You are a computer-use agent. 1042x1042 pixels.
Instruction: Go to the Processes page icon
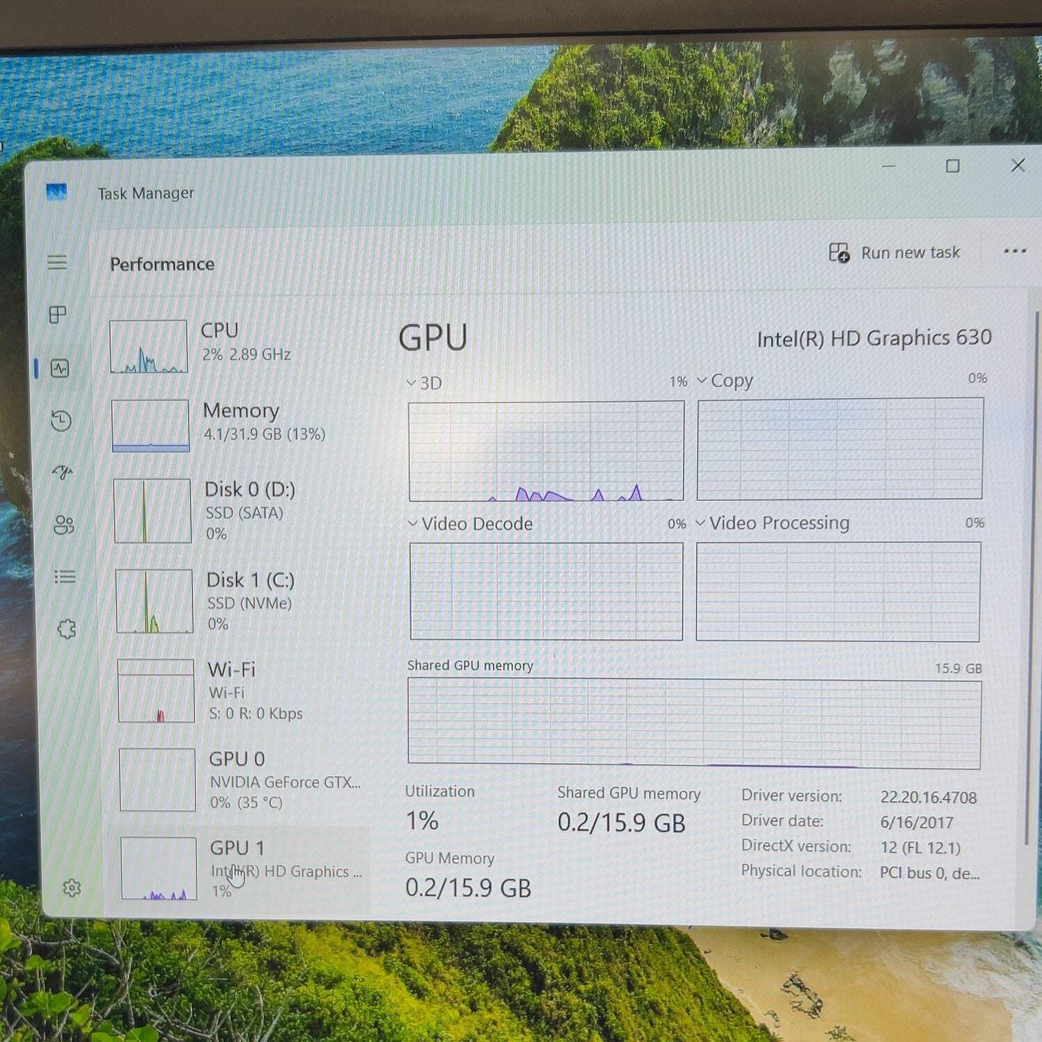[58, 315]
